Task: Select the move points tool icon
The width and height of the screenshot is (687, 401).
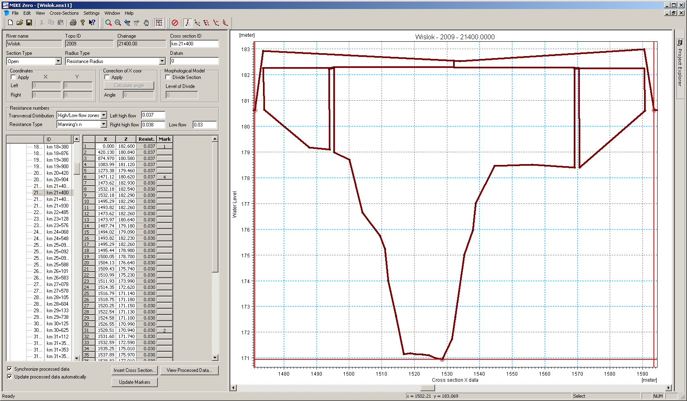Action: 198,23
